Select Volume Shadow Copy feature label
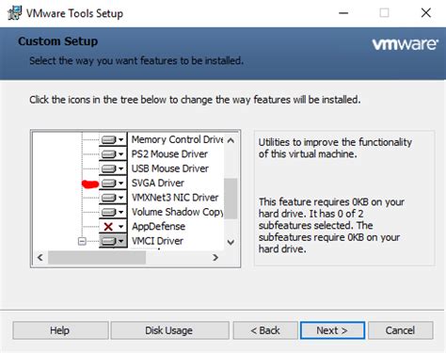The height and width of the screenshot is (353, 446). [177, 212]
